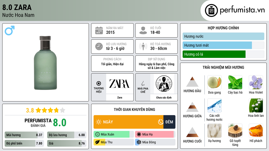Click the Hương giữa pyramid icon
The image size is (269, 151).
tap(192, 107)
